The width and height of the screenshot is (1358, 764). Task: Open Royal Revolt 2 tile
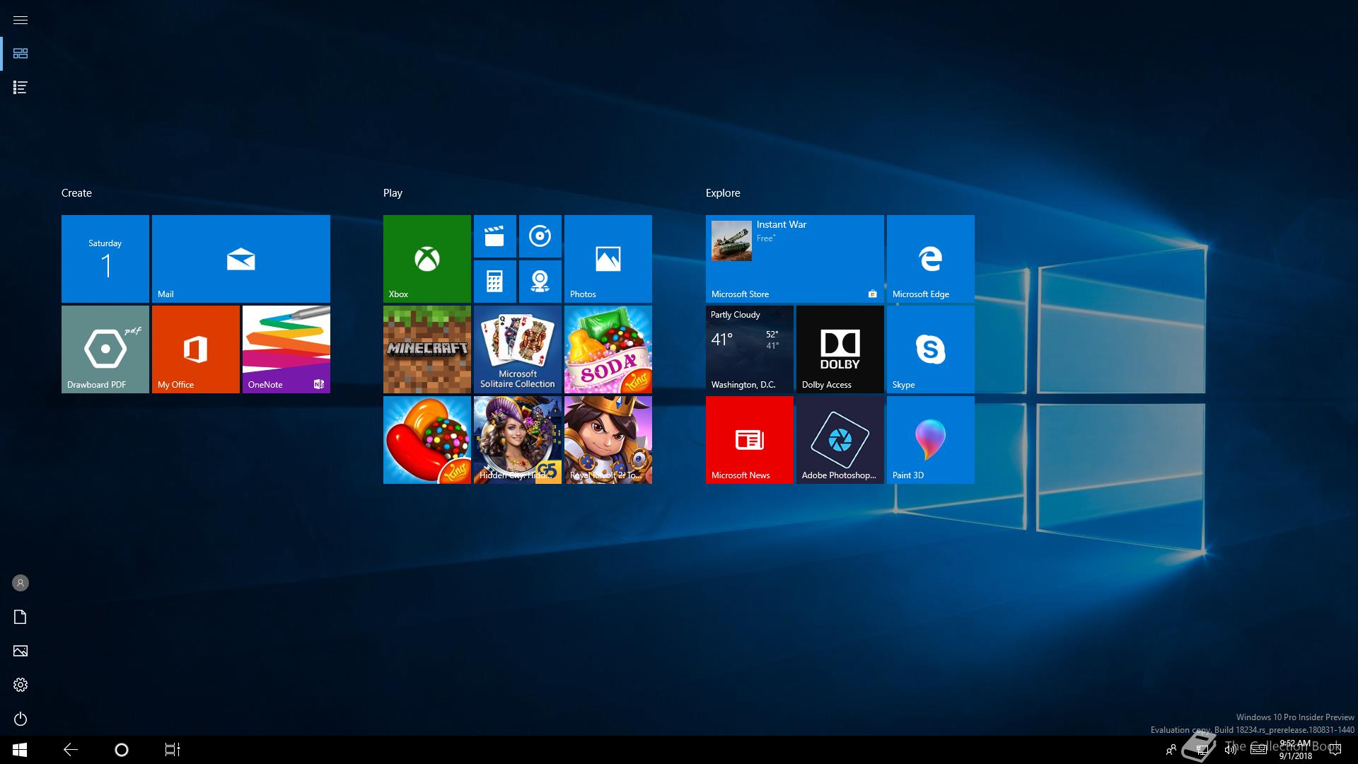(608, 440)
